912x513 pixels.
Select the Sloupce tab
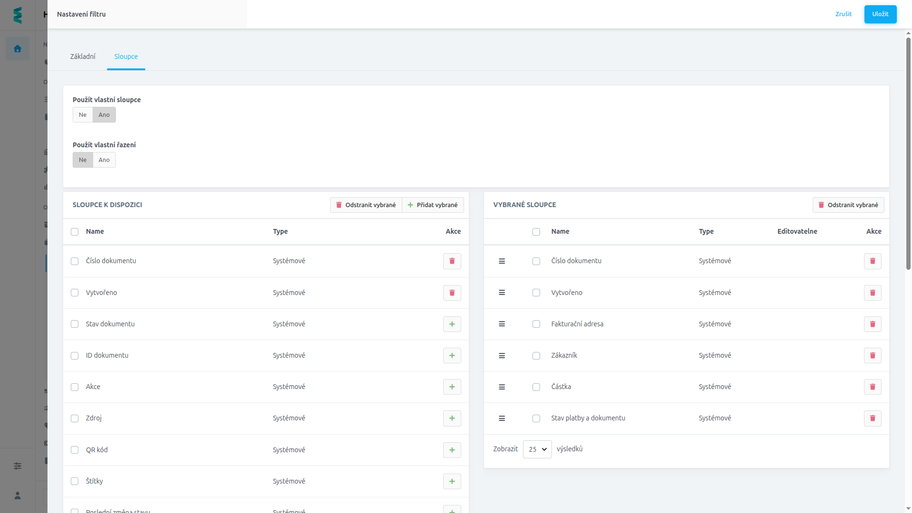click(x=126, y=57)
